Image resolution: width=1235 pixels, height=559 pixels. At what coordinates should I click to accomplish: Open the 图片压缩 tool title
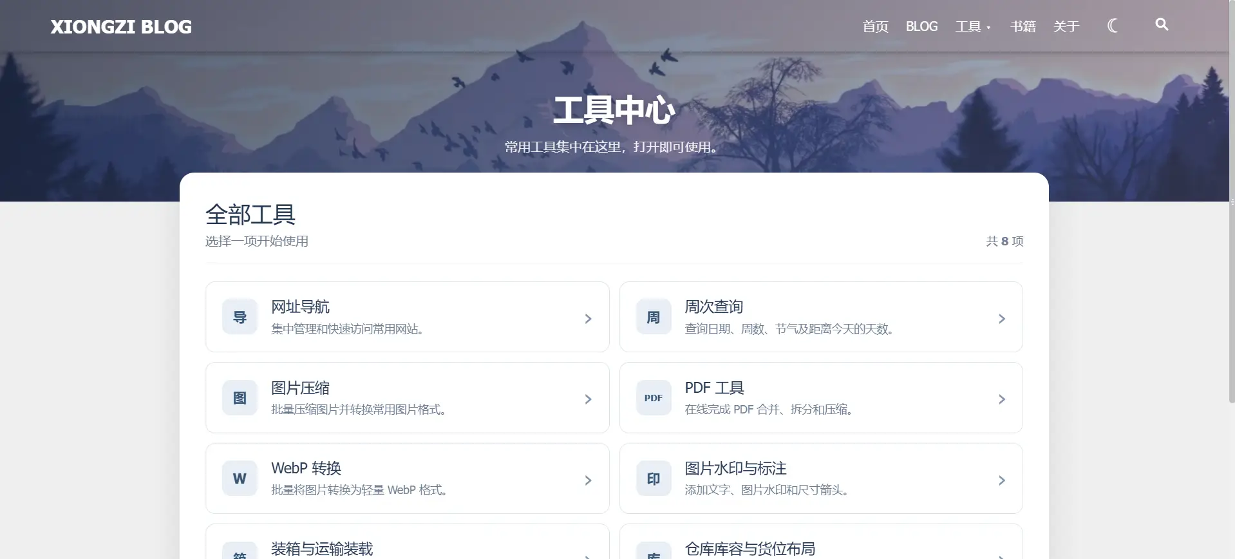tap(300, 388)
